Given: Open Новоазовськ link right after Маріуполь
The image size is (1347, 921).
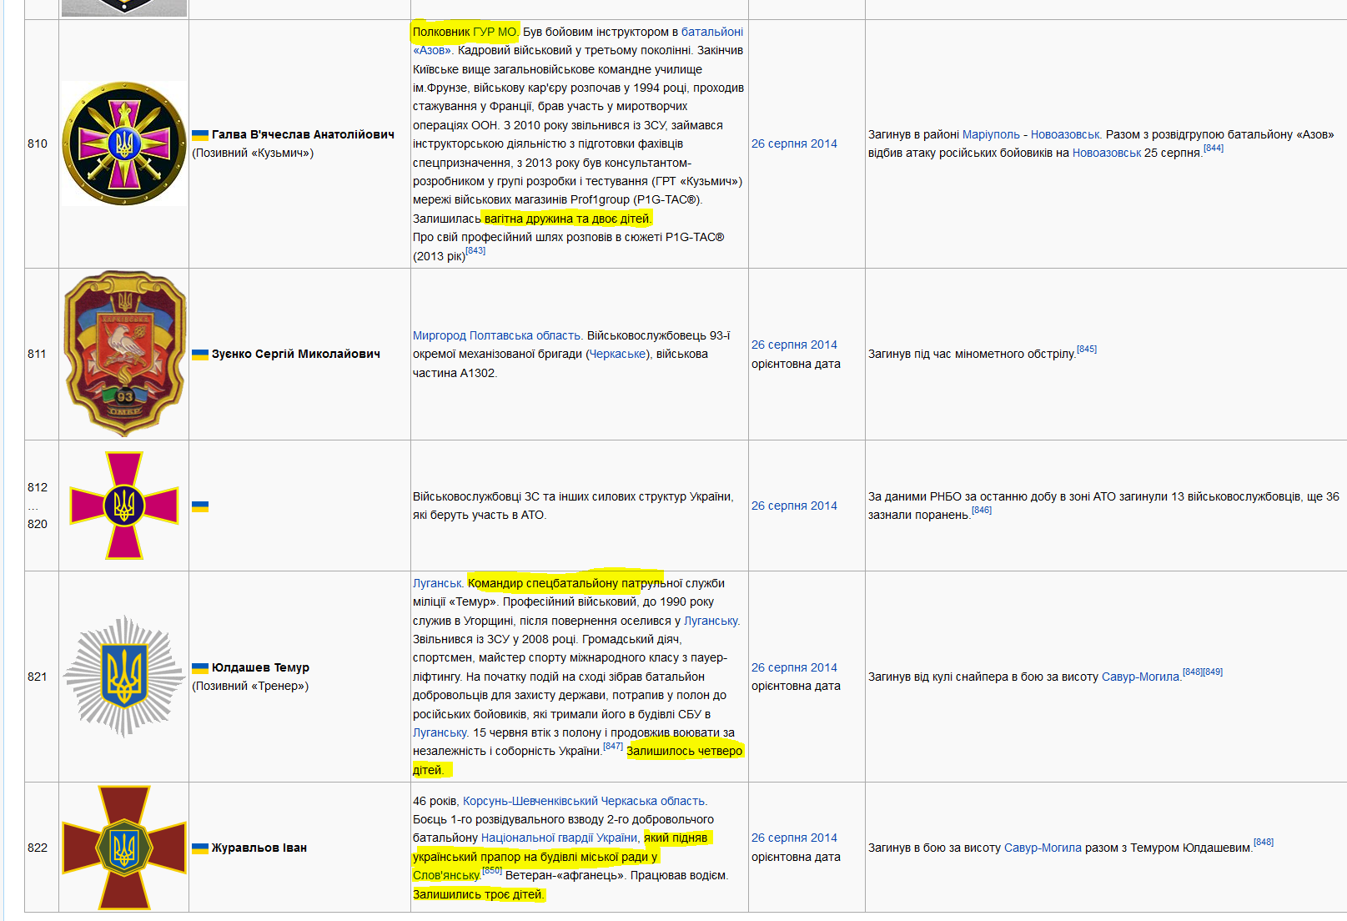Looking at the screenshot, I should click(x=1065, y=134).
